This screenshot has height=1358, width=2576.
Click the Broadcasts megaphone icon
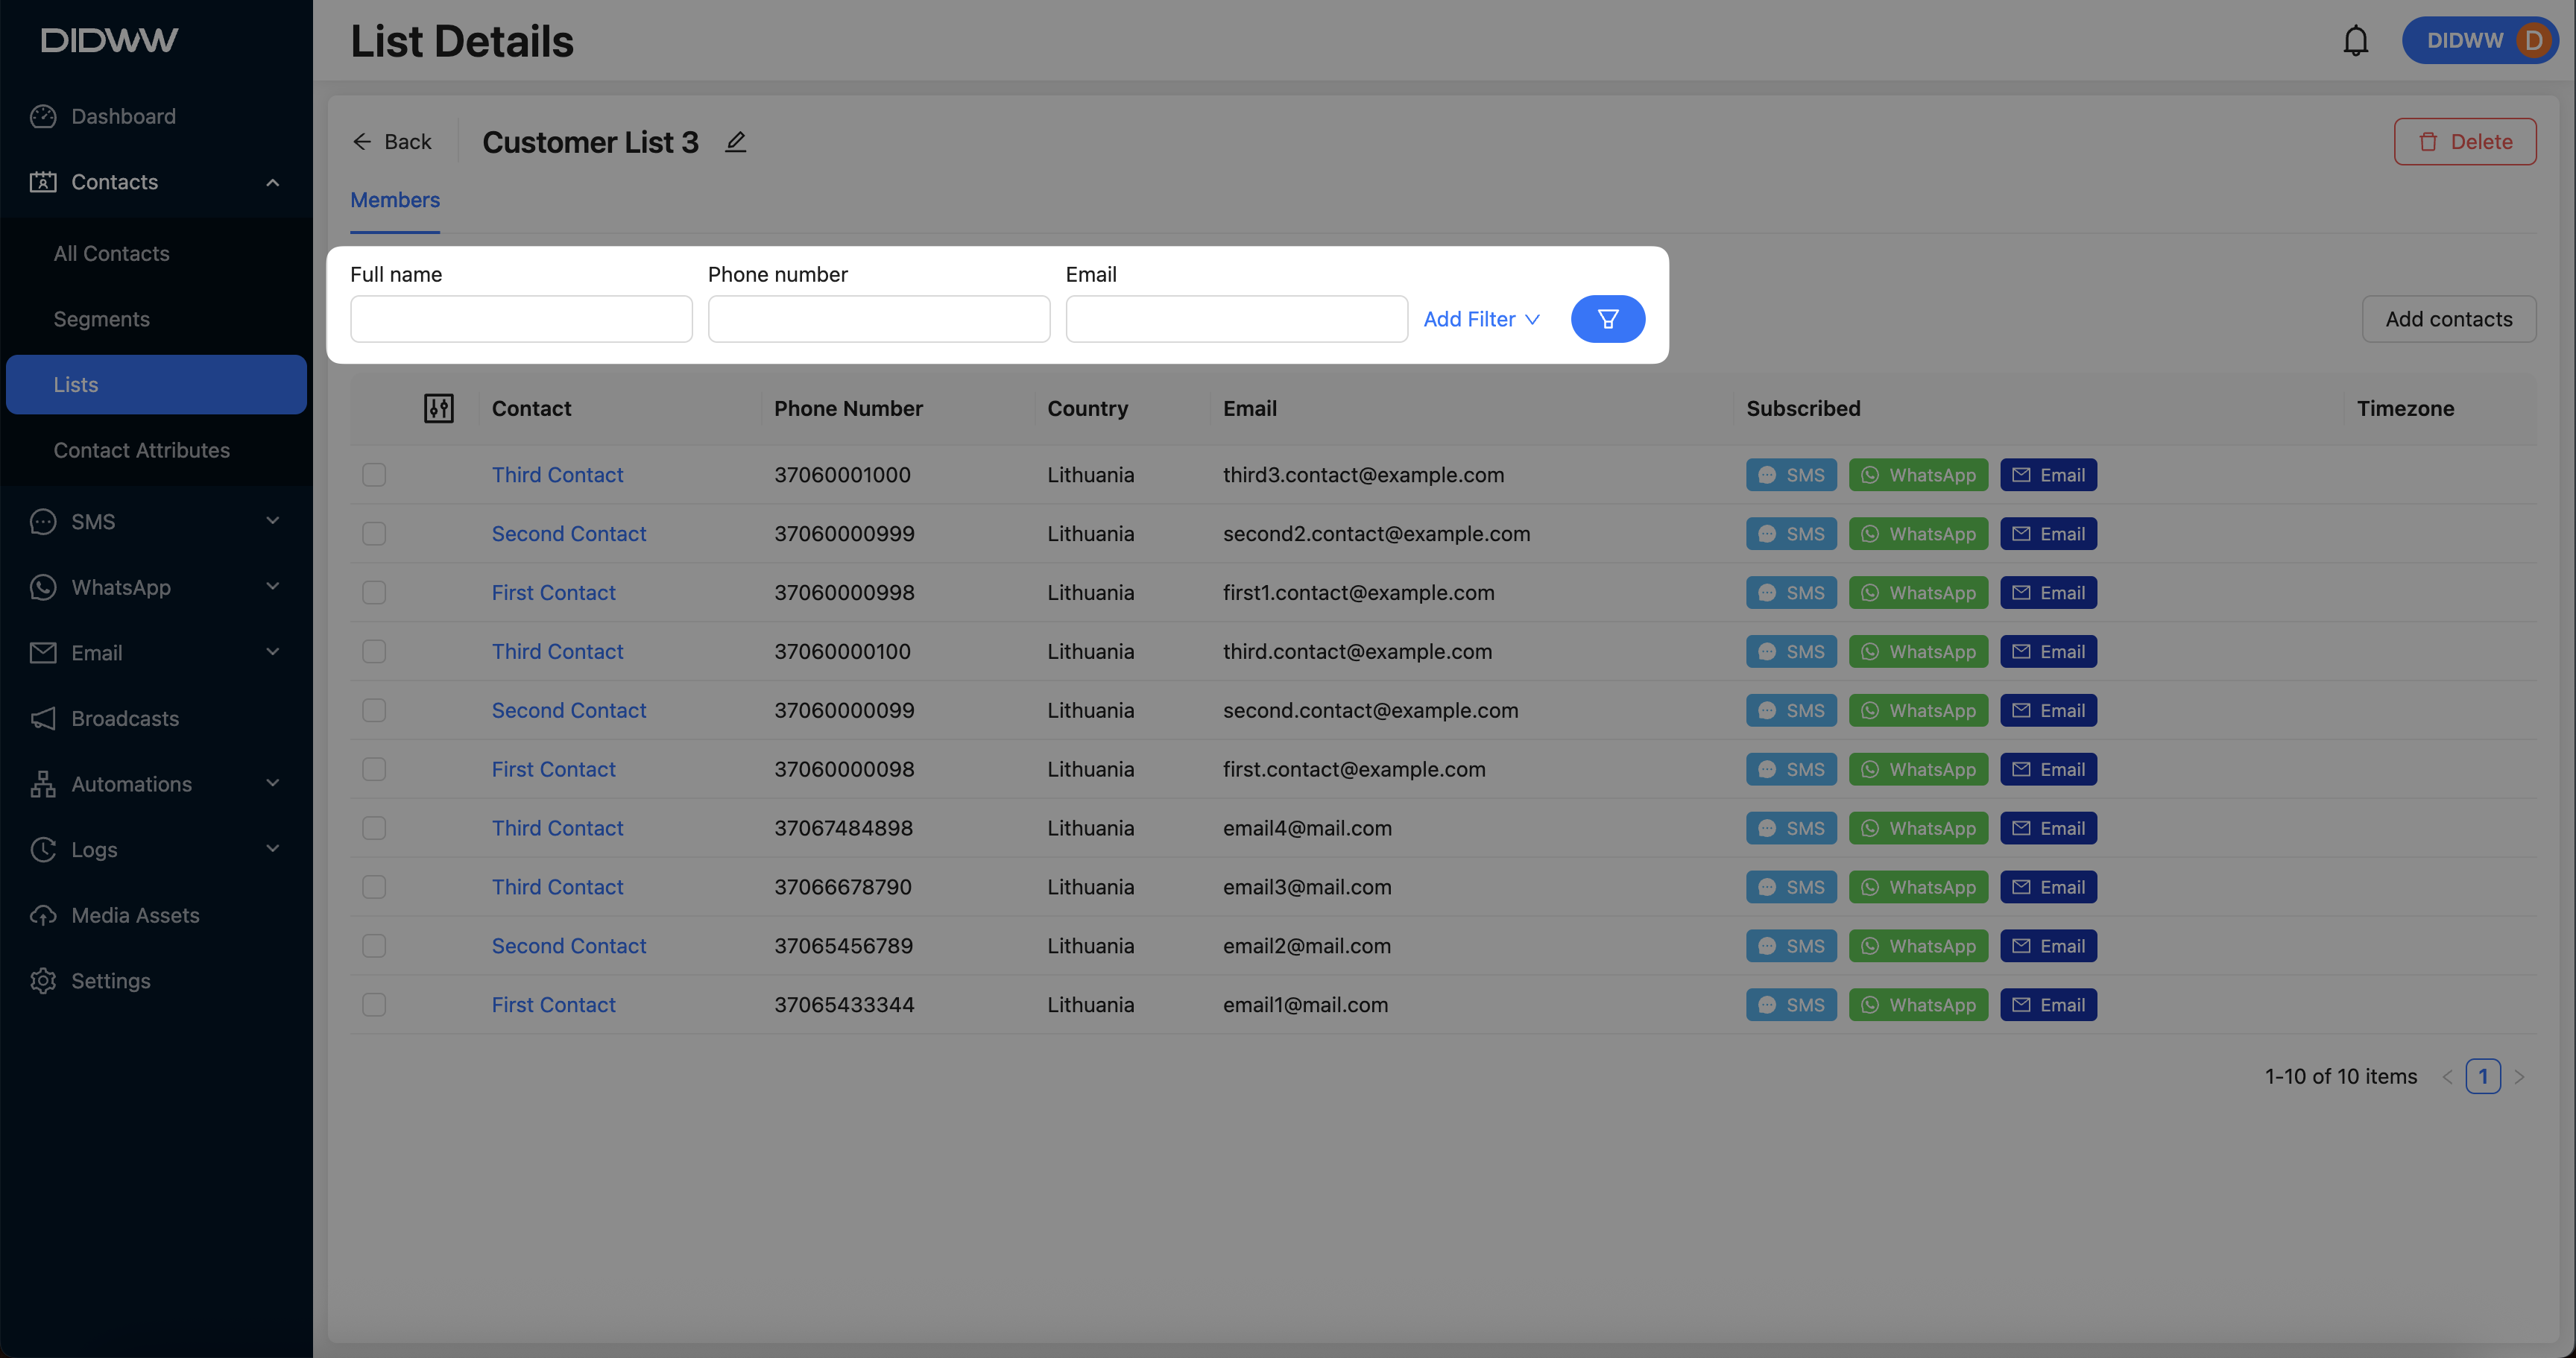point(43,718)
